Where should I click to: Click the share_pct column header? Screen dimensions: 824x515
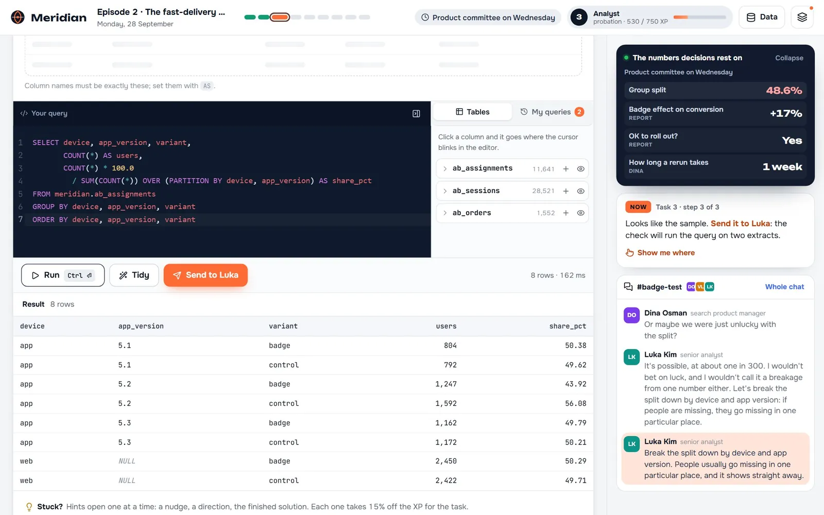click(568, 327)
